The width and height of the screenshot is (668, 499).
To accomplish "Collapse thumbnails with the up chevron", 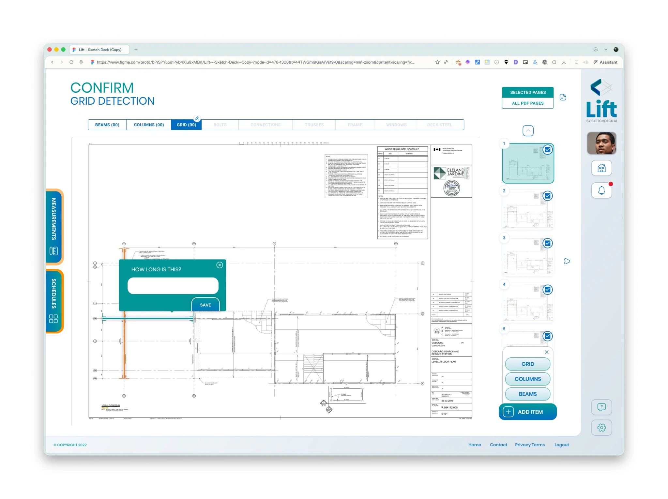I will [x=528, y=131].
